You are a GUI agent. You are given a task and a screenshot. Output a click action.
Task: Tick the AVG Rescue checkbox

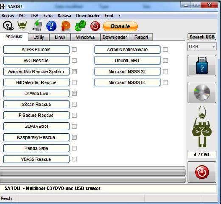(74, 60)
